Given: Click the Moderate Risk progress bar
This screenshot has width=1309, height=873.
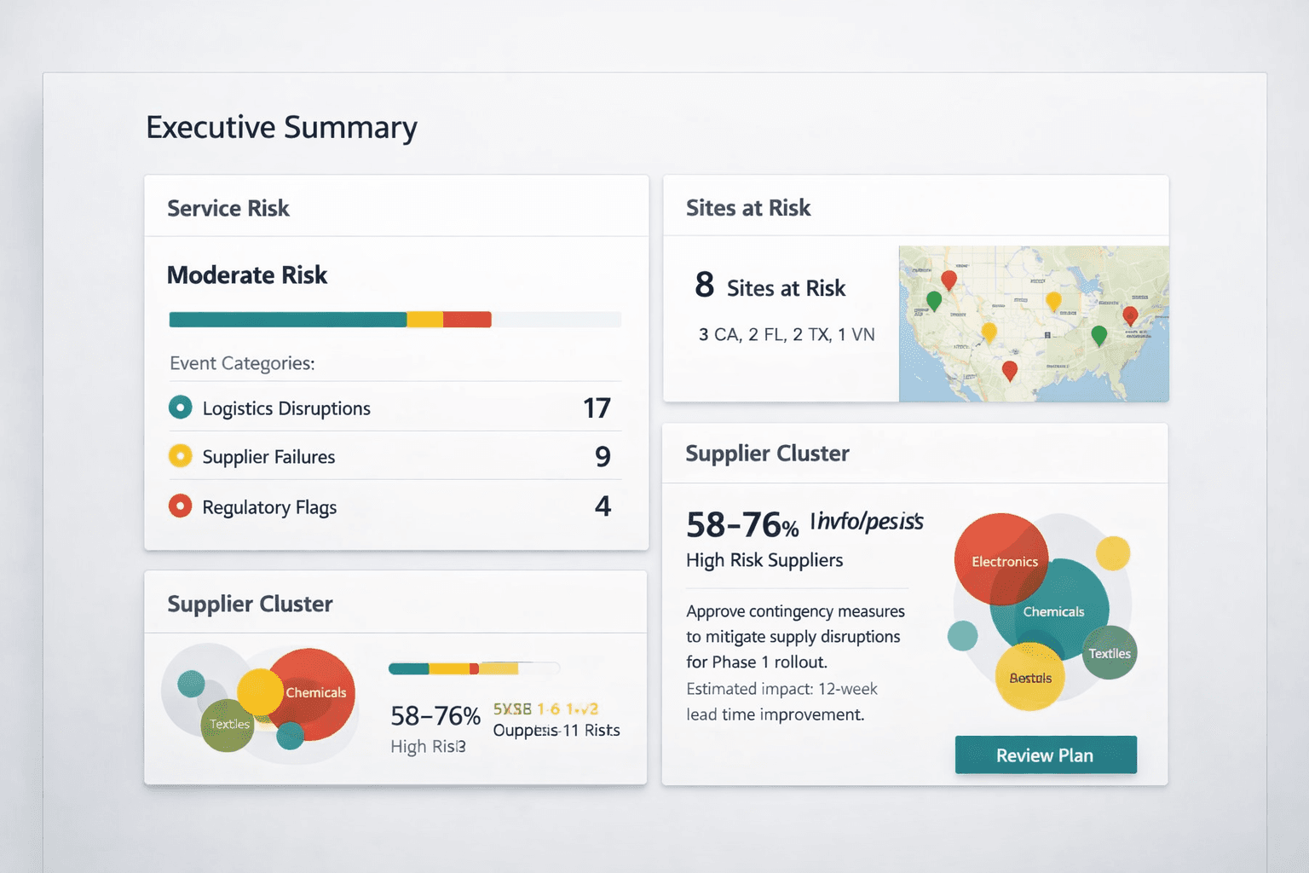Looking at the screenshot, I should click(x=395, y=319).
